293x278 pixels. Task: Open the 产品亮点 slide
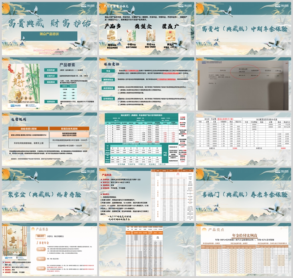[x=243, y=249]
